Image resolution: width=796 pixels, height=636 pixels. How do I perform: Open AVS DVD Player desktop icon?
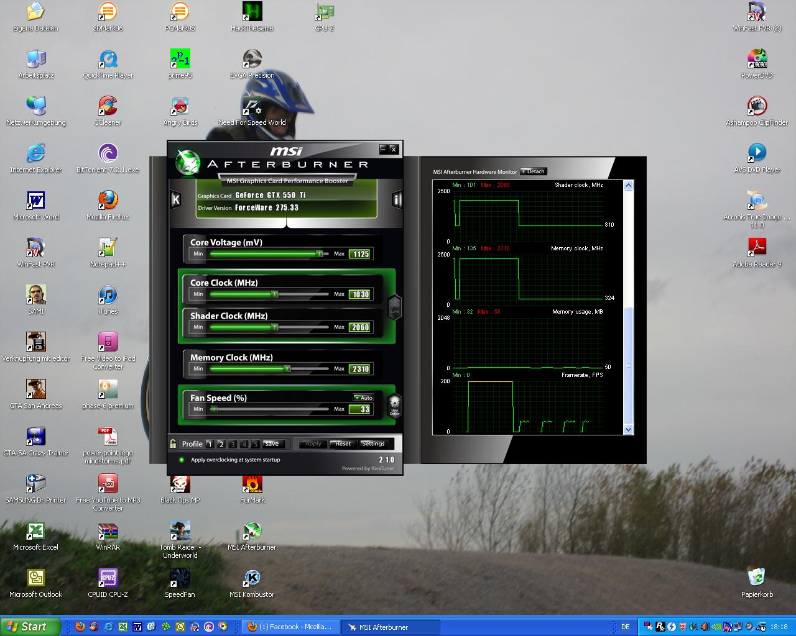[757, 158]
